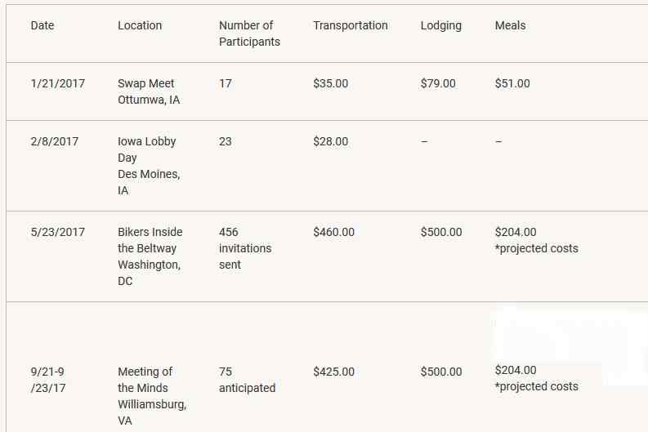The width and height of the screenshot is (648, 432).
Task: Click the Date column header
Action: (42, 25)
